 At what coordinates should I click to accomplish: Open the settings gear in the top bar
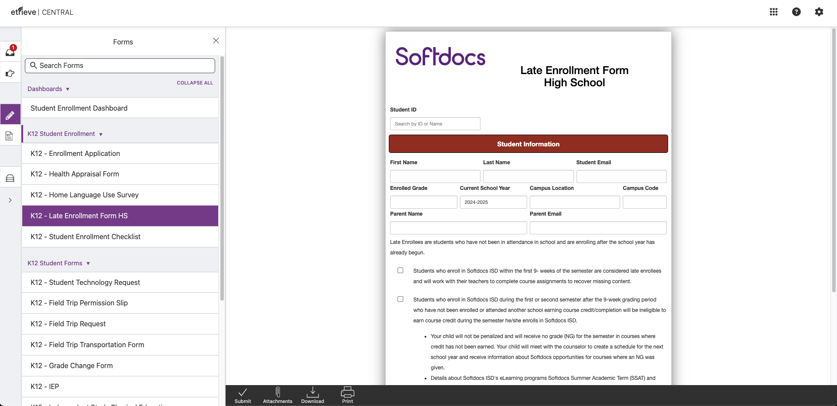click(819, 12)
